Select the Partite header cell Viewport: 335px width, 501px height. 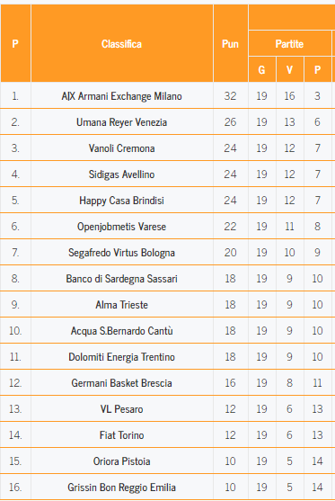pos(289,44)
